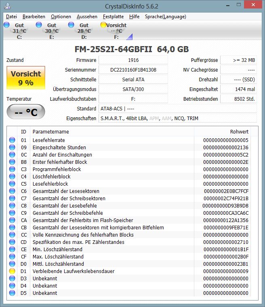Click the Firmware value field 1916
Screen dimensions: 265x307
tap(133, 60)
